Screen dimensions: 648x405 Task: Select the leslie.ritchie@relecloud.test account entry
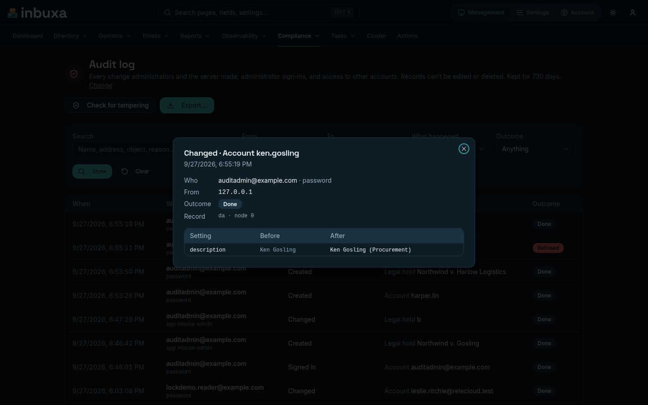[x=439, y=391]
